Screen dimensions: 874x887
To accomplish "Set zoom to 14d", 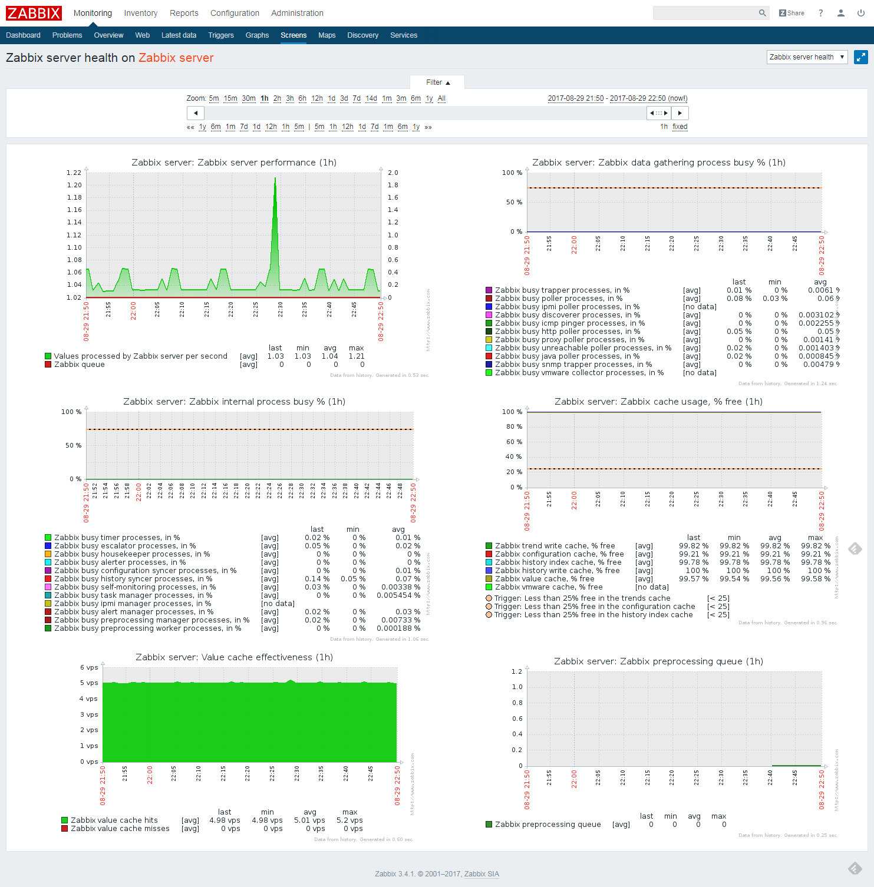I will point(371,98).
